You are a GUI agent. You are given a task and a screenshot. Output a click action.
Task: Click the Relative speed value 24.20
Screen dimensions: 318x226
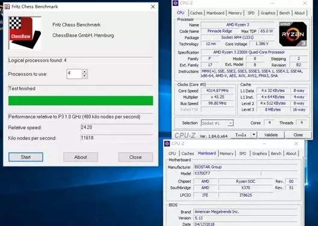pos(117,127)
